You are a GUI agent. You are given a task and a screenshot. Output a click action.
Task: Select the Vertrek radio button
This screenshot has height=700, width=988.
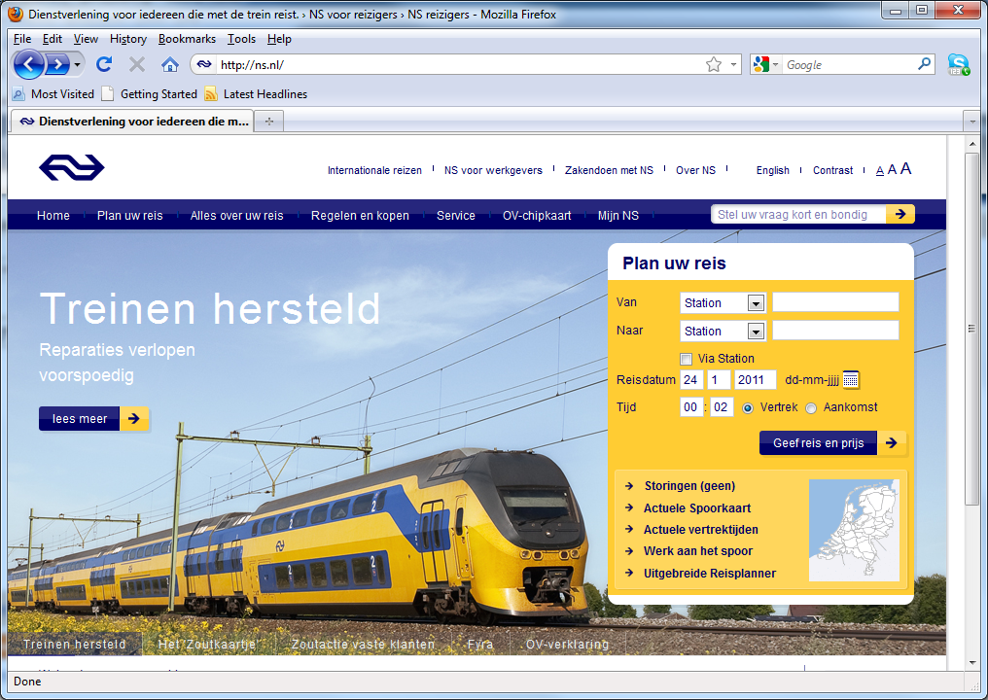(x=747, y=407)
